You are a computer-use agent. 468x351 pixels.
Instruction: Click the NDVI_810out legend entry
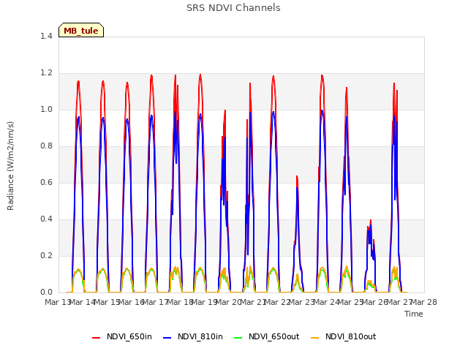[343, 336]
